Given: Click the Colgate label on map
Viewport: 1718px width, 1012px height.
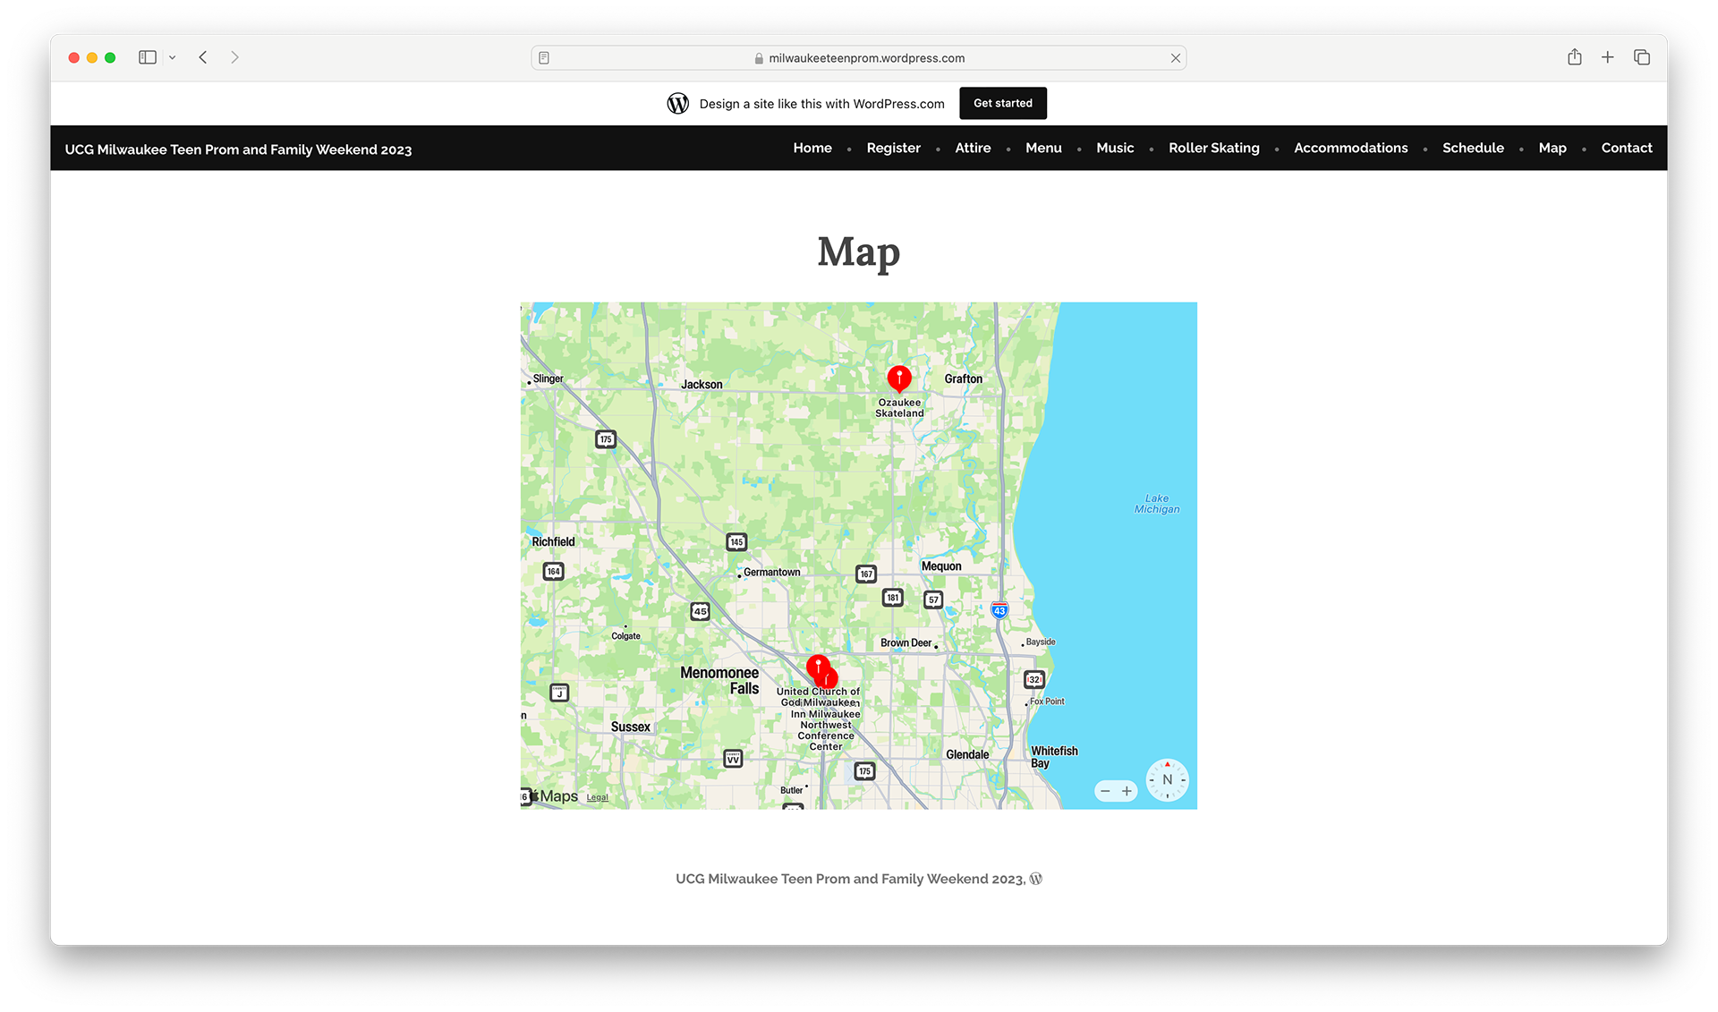Looking at the screenshot, I should (625, 636).
